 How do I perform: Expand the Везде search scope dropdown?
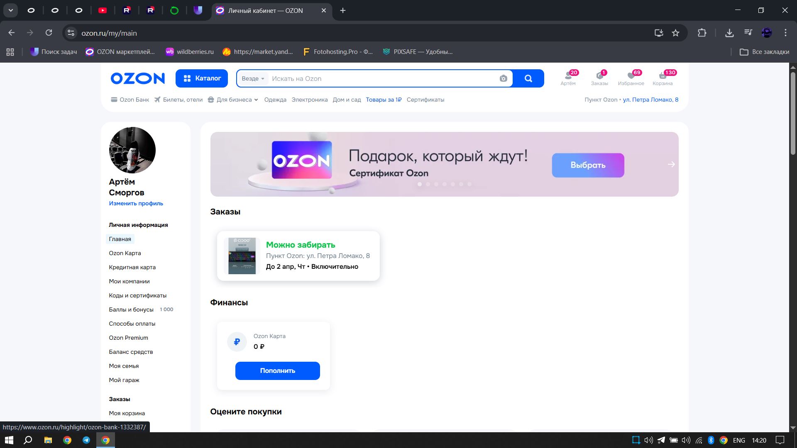pyautogui.click(x=253, y=78)
